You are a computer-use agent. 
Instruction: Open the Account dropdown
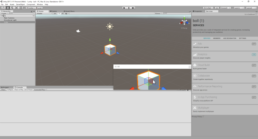[225, 8]
